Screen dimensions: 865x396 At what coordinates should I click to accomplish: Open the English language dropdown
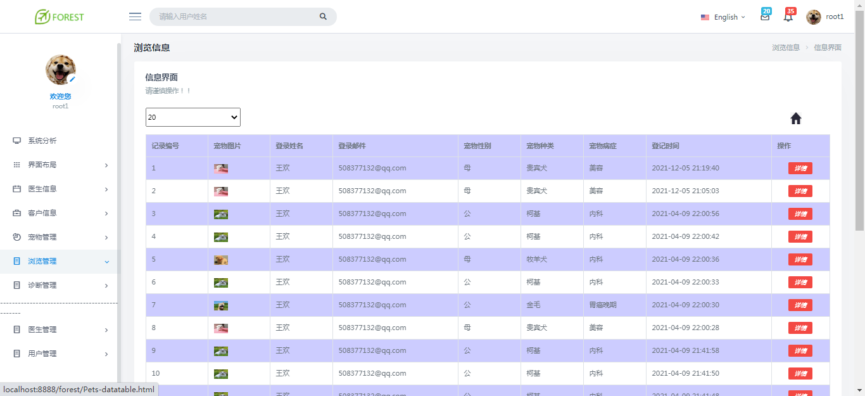pos(723,17)
